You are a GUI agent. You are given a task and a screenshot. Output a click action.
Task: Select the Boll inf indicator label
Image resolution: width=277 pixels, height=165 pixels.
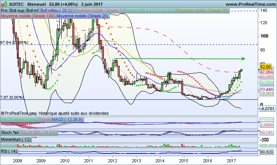pos(32,11)
